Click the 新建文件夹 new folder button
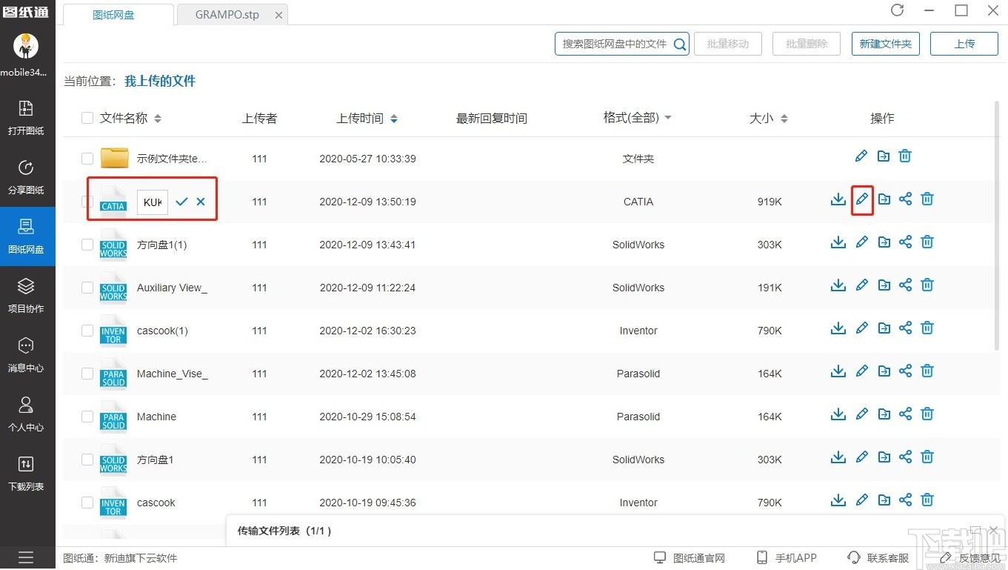Viewport: 1008px width, 570px height. [x=885, y=43]
